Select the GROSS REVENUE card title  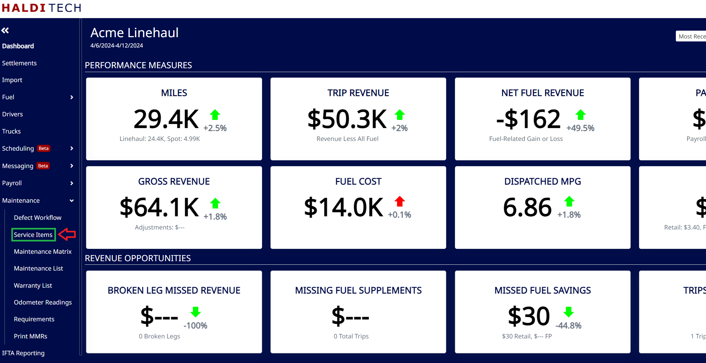tap(174, 181)
